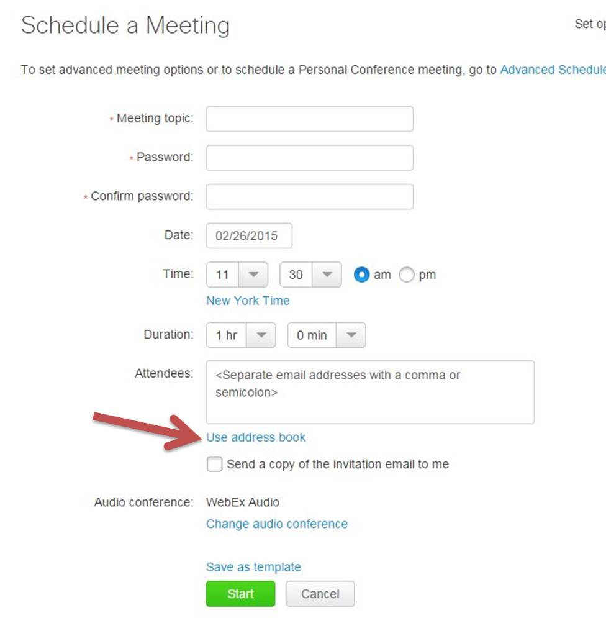This screenshot has width=606, height=618.
Task: Click the Save as template link
Action: (253, 567)
